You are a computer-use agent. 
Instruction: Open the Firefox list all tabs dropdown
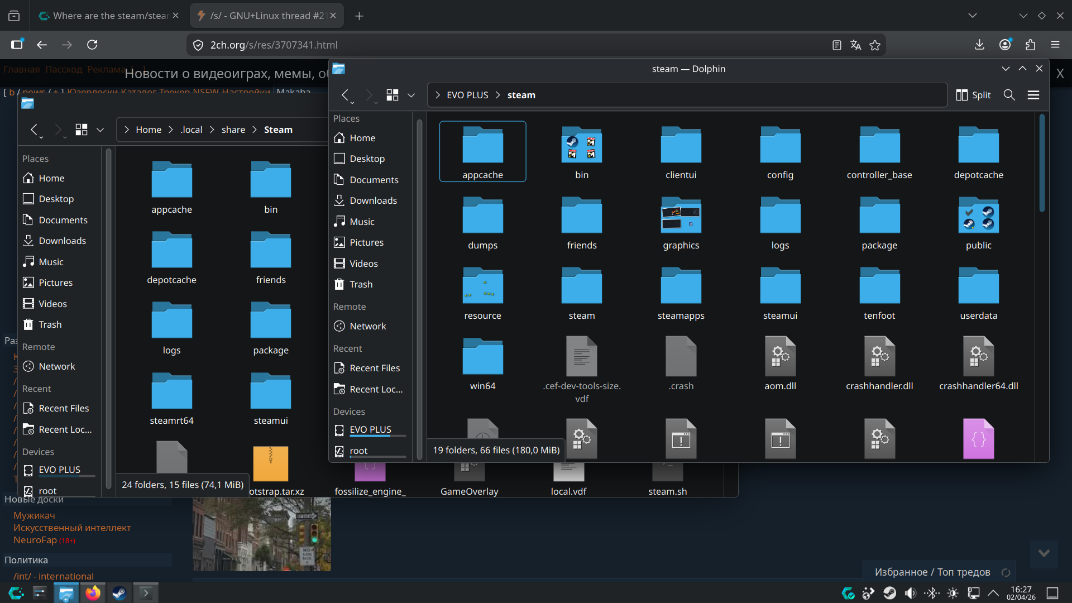pos(973,16)
